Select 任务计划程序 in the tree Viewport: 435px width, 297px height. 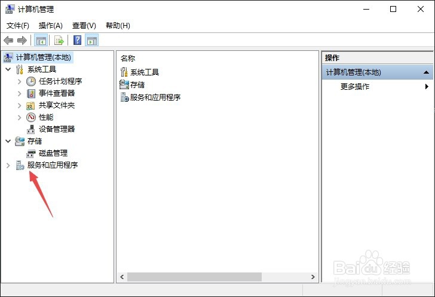point(60,81)
